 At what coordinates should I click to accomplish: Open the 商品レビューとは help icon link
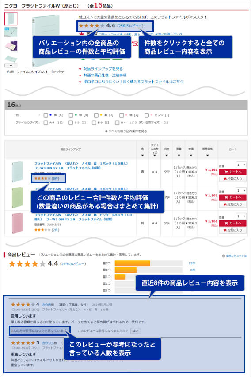(235, 256)
